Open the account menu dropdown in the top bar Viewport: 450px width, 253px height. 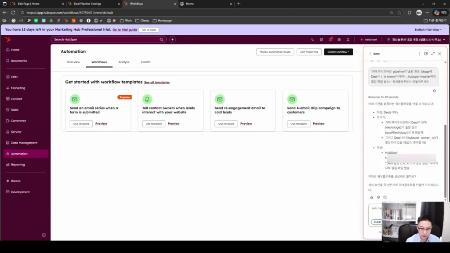(416, 40)
